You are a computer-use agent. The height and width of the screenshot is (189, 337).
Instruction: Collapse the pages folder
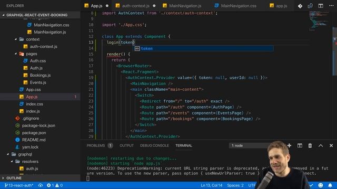(32, 54)
